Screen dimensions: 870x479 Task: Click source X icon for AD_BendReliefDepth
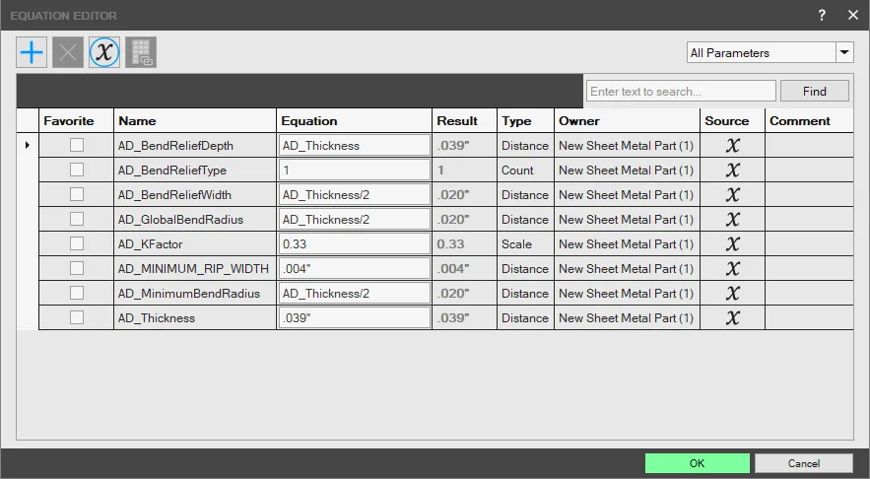coord(732,146)
